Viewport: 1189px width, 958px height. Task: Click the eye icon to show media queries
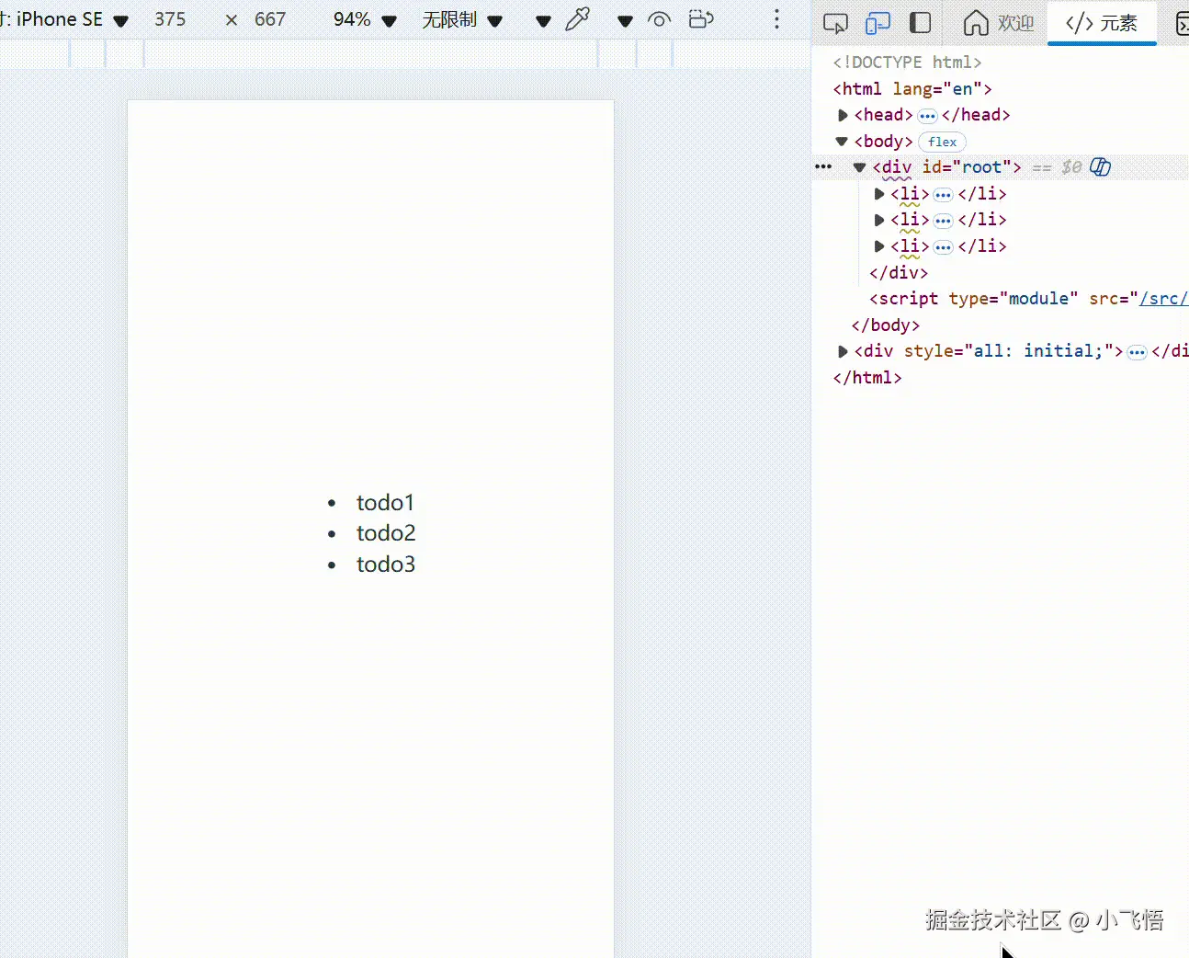click(659, 19)
